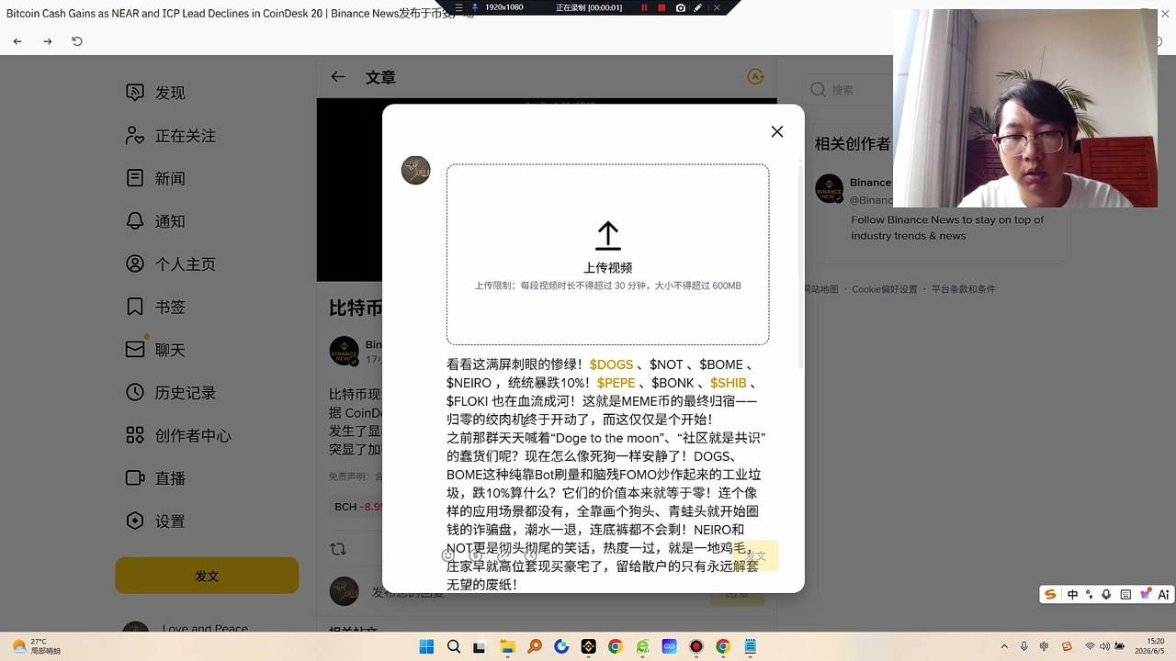Click the $PEPE hashtag link
1176x661 pixels.
[x=616, y=383]
